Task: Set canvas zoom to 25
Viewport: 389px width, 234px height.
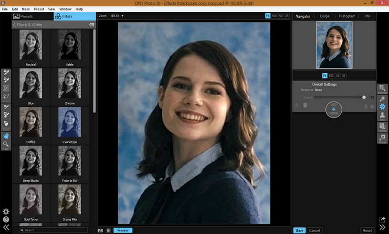Action: click(287, 16)
